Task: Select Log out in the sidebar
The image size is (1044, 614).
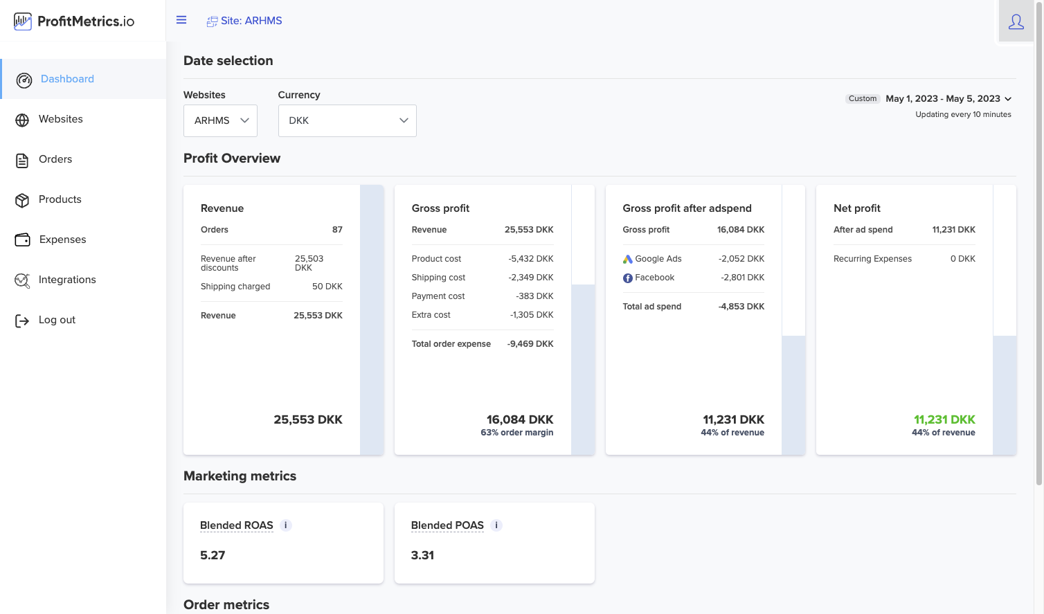Action: pyautogui.click(x=83, y=320)
